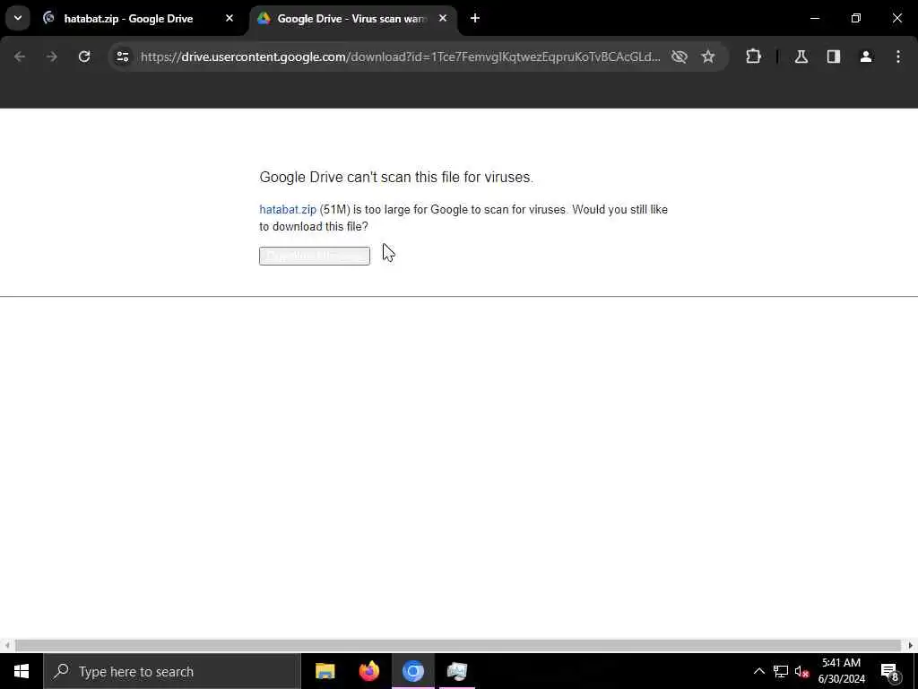The height and width of the screenshot is (689, 918).
Task: Open the profile account icon
Action: (866, 57)
